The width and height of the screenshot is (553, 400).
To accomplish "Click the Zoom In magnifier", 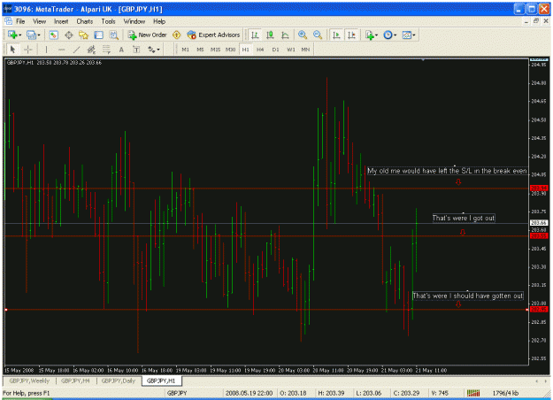I will click(303, 35).
